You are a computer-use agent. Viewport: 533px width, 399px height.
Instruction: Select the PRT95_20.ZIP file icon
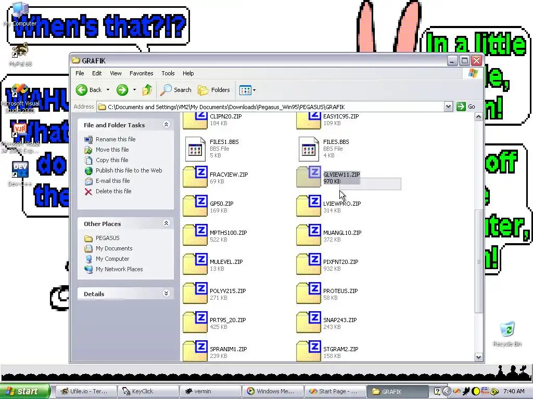click(x=195, y=322)
